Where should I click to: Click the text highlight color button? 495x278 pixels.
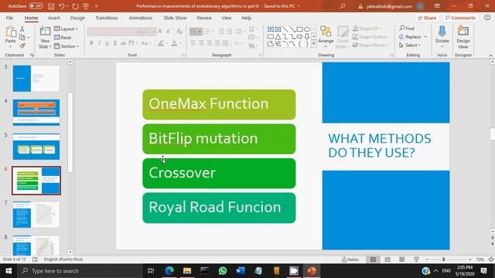coord(161,43)
